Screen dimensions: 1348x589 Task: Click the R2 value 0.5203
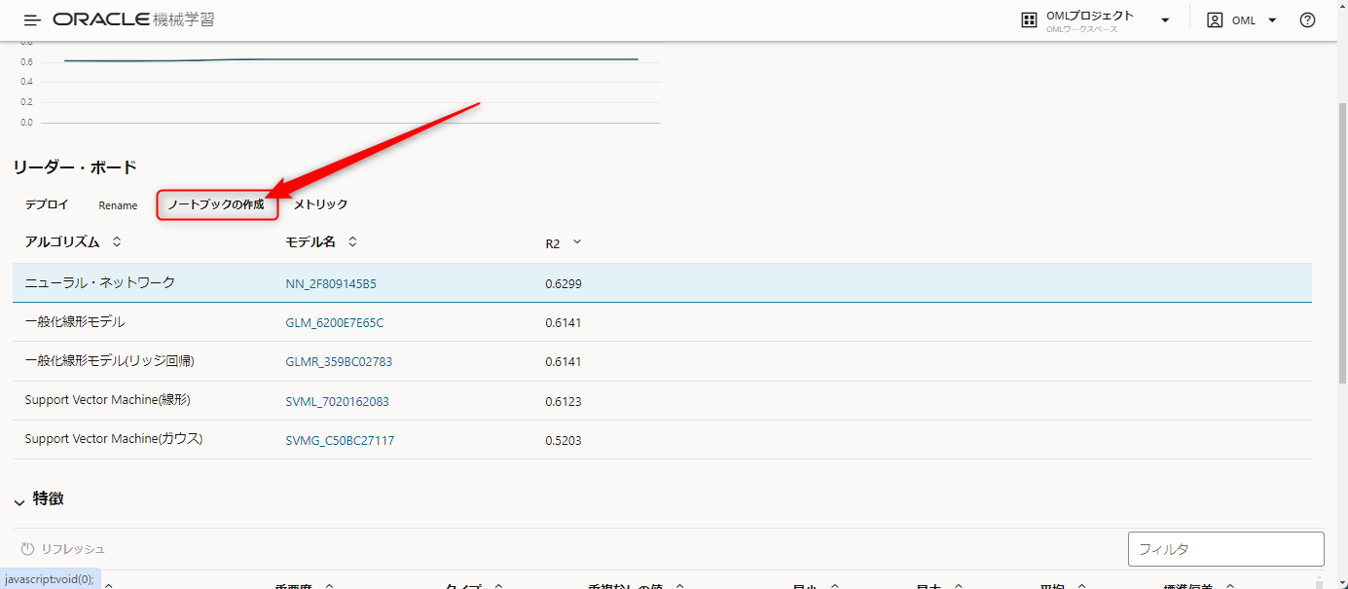(564, 441)
